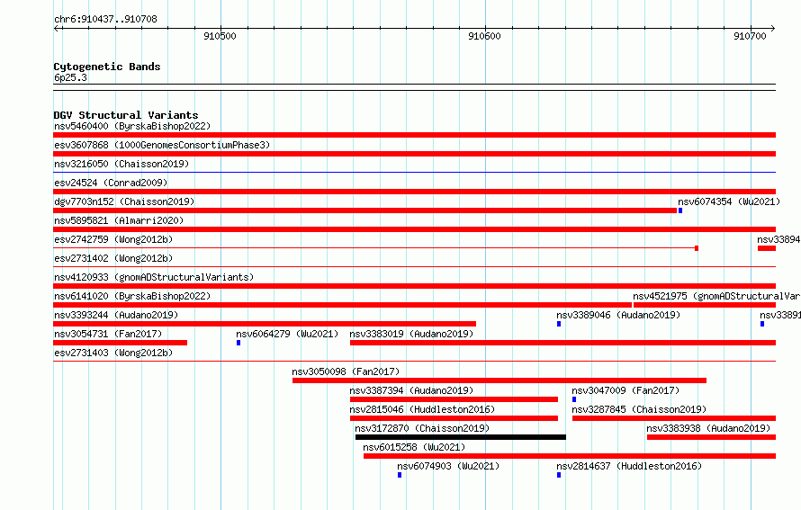Click red bar of nsv3050098 (Fan2017)
Image resolution: width=801 pixels, height=510 pixels.
(499, 380)
